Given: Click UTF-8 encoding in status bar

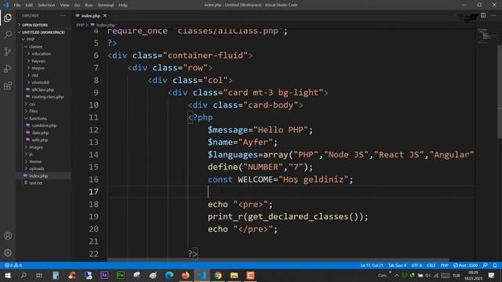Looking at the screenshot, I should (417, 266).
